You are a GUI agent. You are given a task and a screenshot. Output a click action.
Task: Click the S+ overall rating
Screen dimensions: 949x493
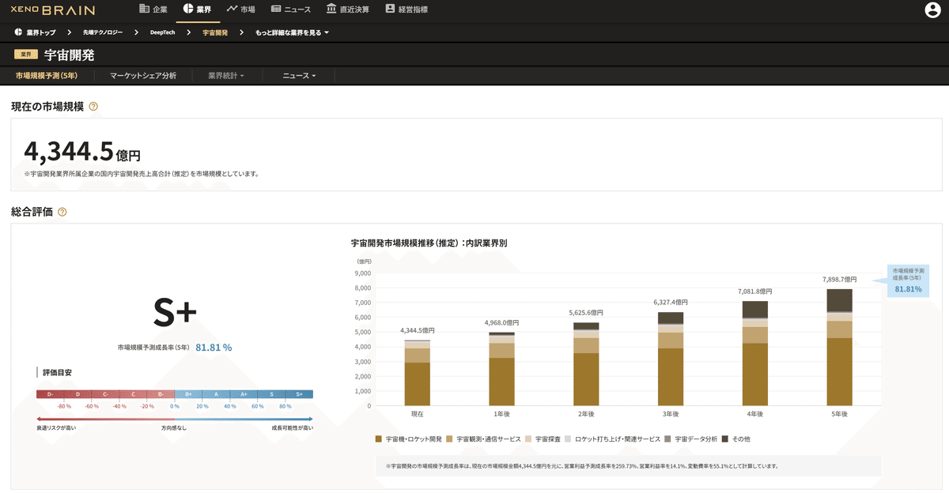(175, 313)
